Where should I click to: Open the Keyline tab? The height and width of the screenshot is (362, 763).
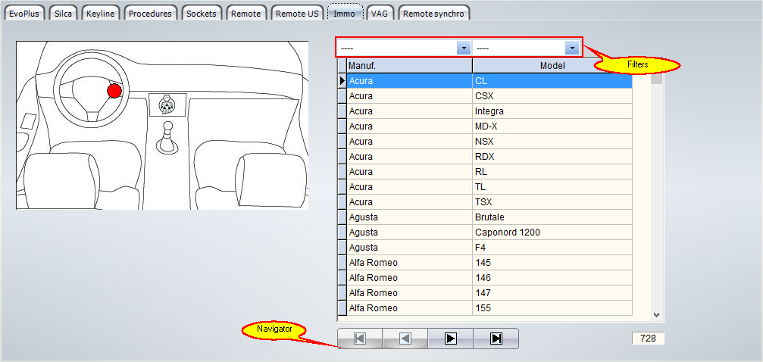100,13
